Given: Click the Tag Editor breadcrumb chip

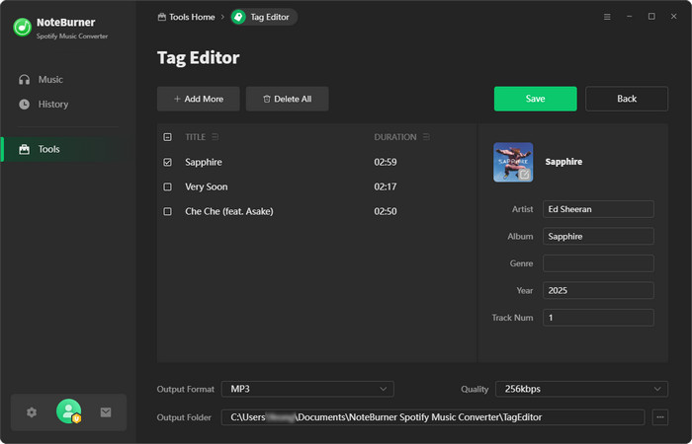Looking at the screenshot, I should (264, 17).
